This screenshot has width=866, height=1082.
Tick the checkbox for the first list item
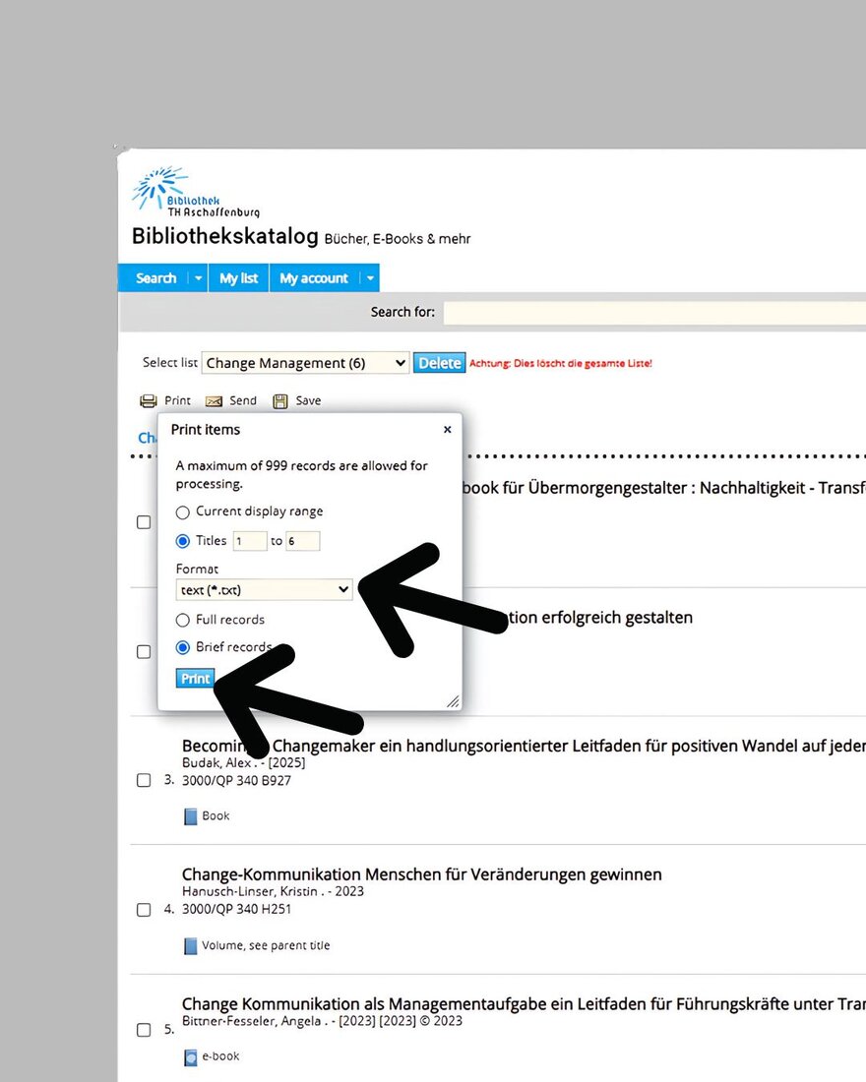144,522
